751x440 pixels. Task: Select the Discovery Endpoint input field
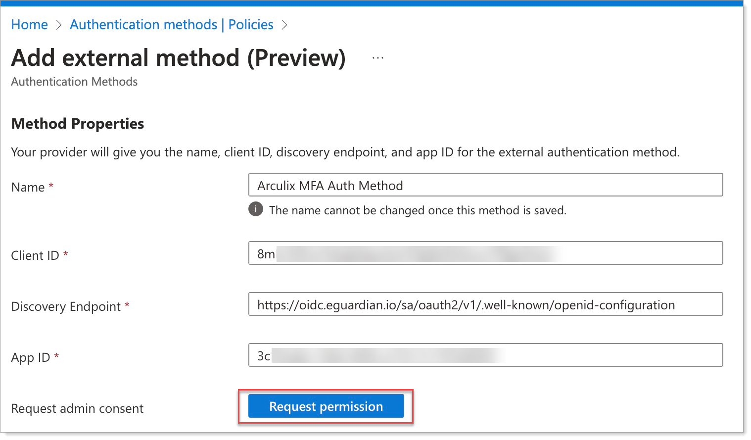[485, 304]
